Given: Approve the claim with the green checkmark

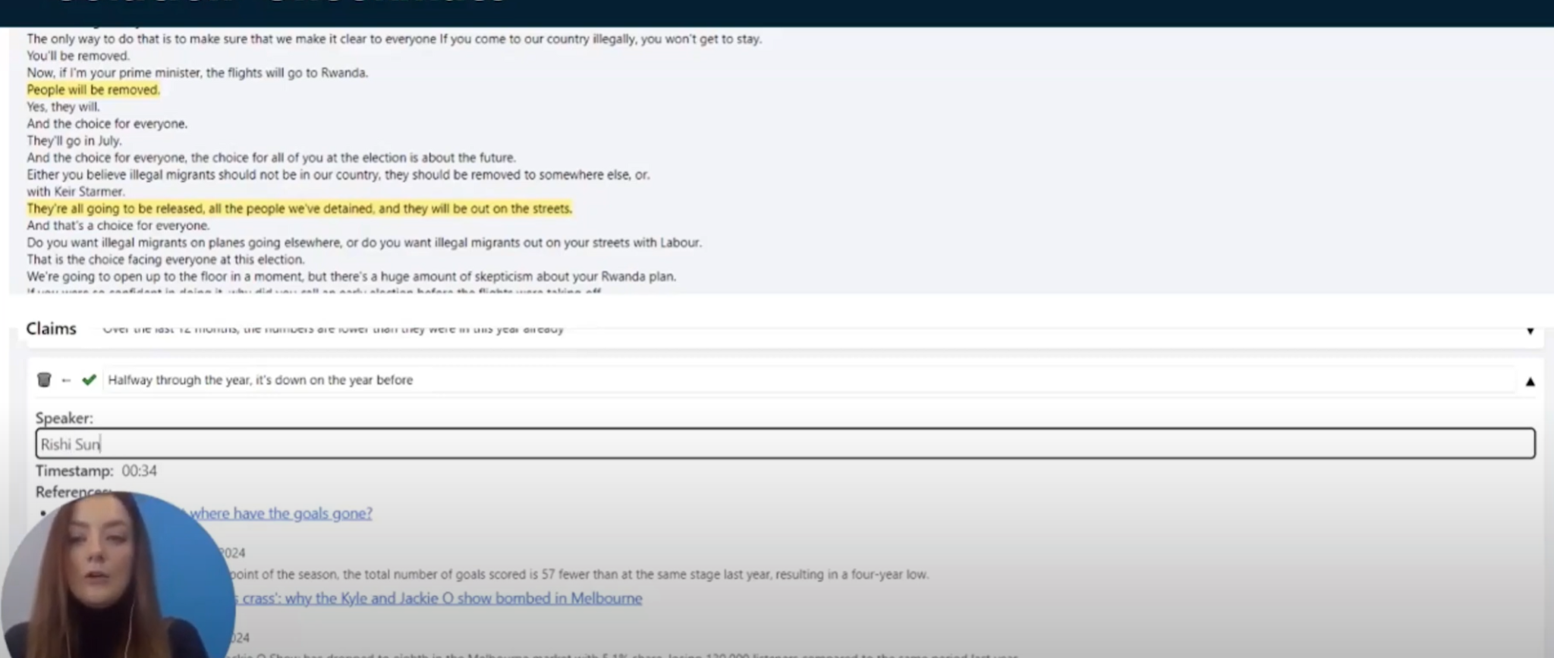Looking at the screenshot, I should pyautogui.click(x=89, y=380).
